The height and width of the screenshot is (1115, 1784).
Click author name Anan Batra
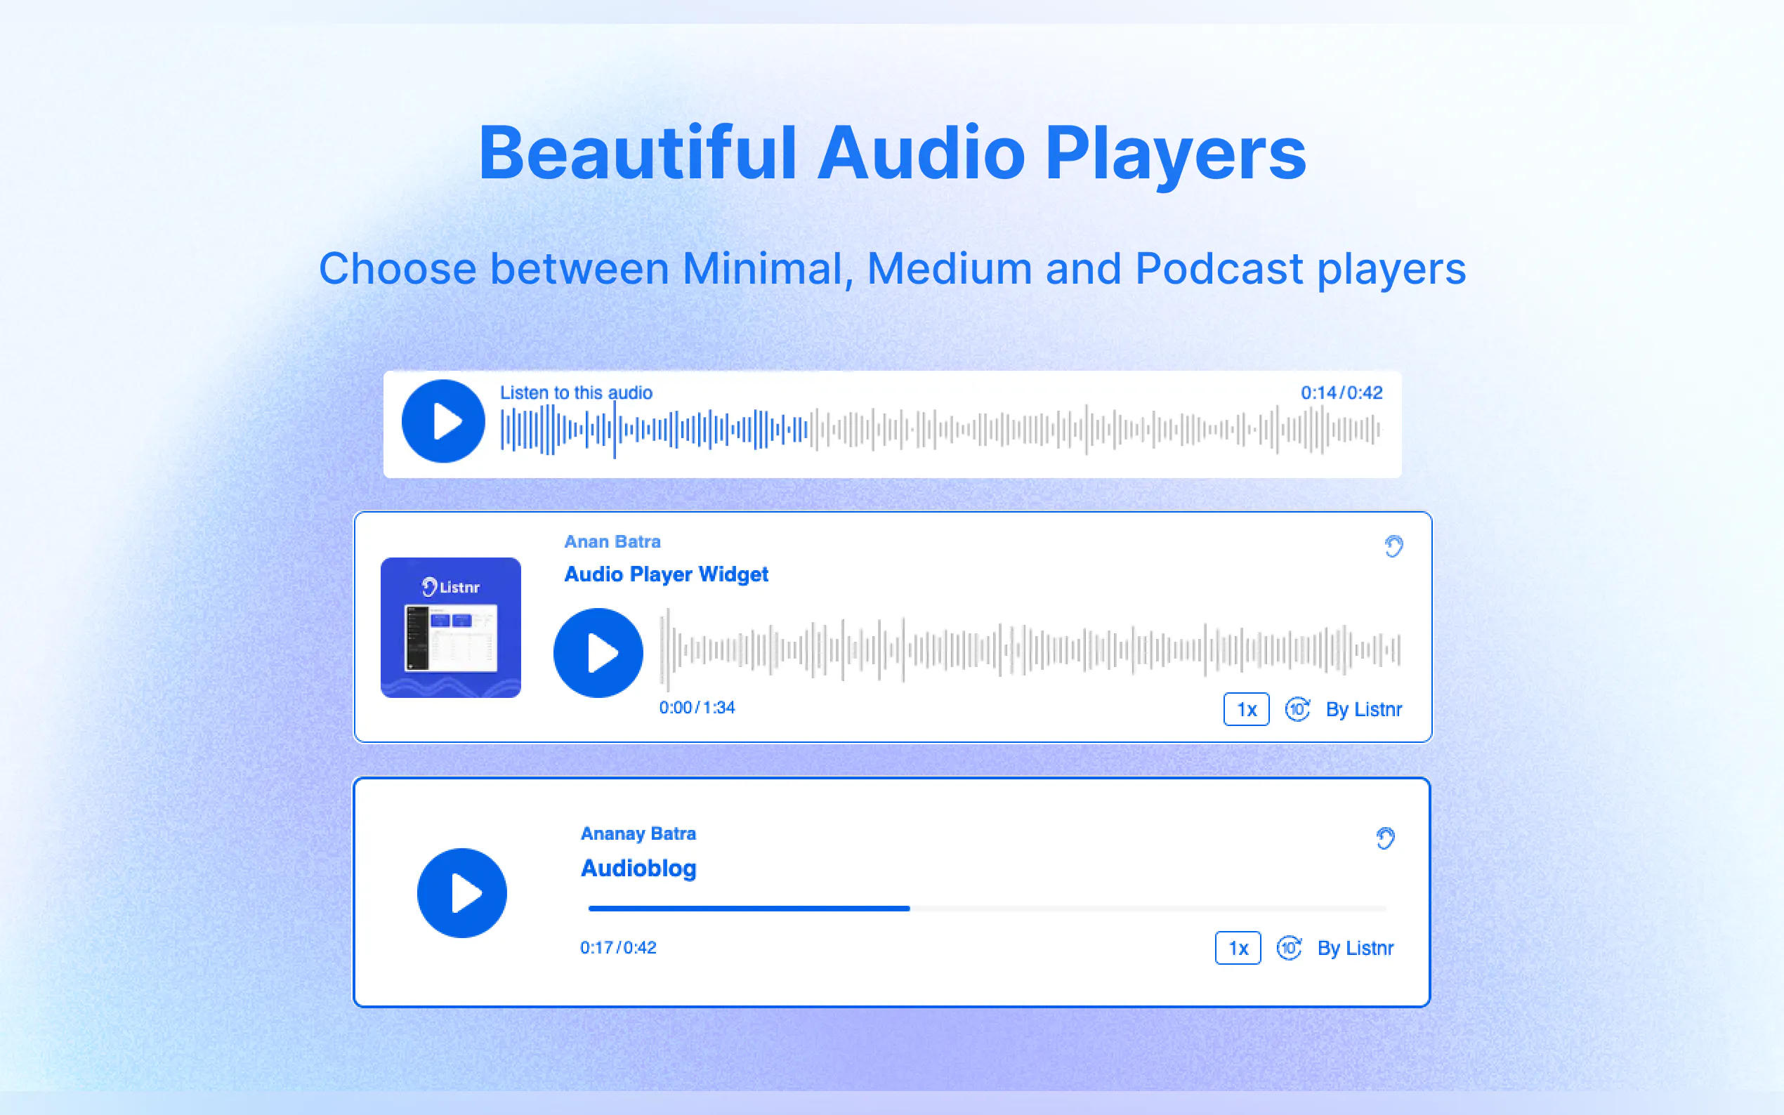(x=612, y=541)
